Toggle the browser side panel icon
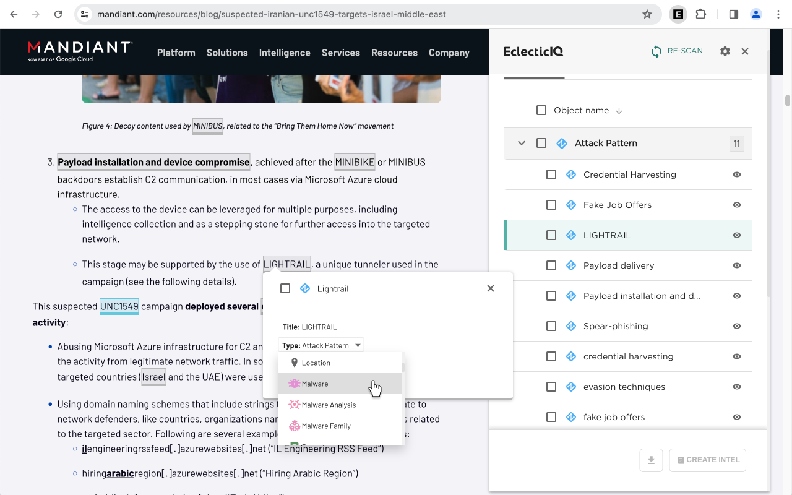Image resolution: width=792 pixels, height=495 pixels. click(x=734, y=14)
